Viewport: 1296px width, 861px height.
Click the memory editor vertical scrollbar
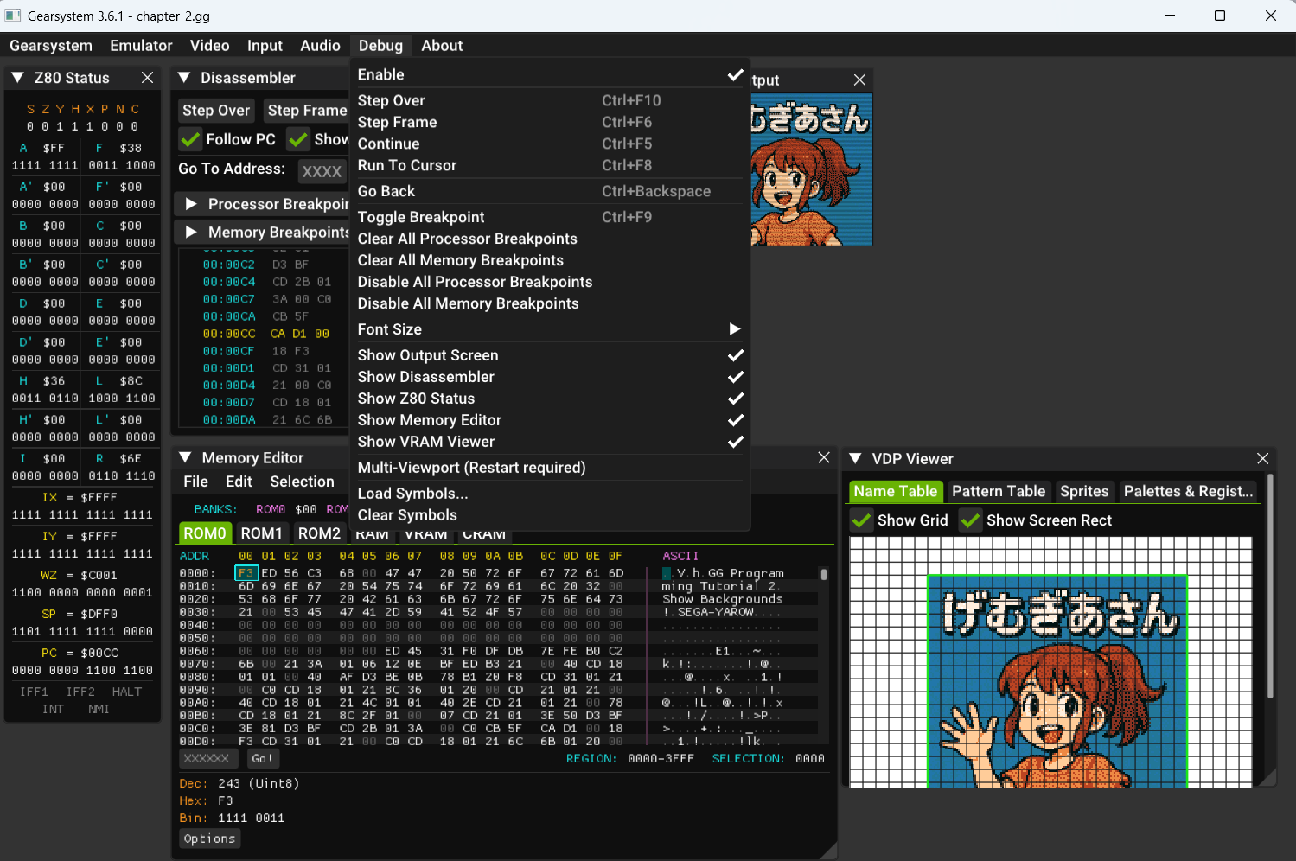(x=824, y=574)
